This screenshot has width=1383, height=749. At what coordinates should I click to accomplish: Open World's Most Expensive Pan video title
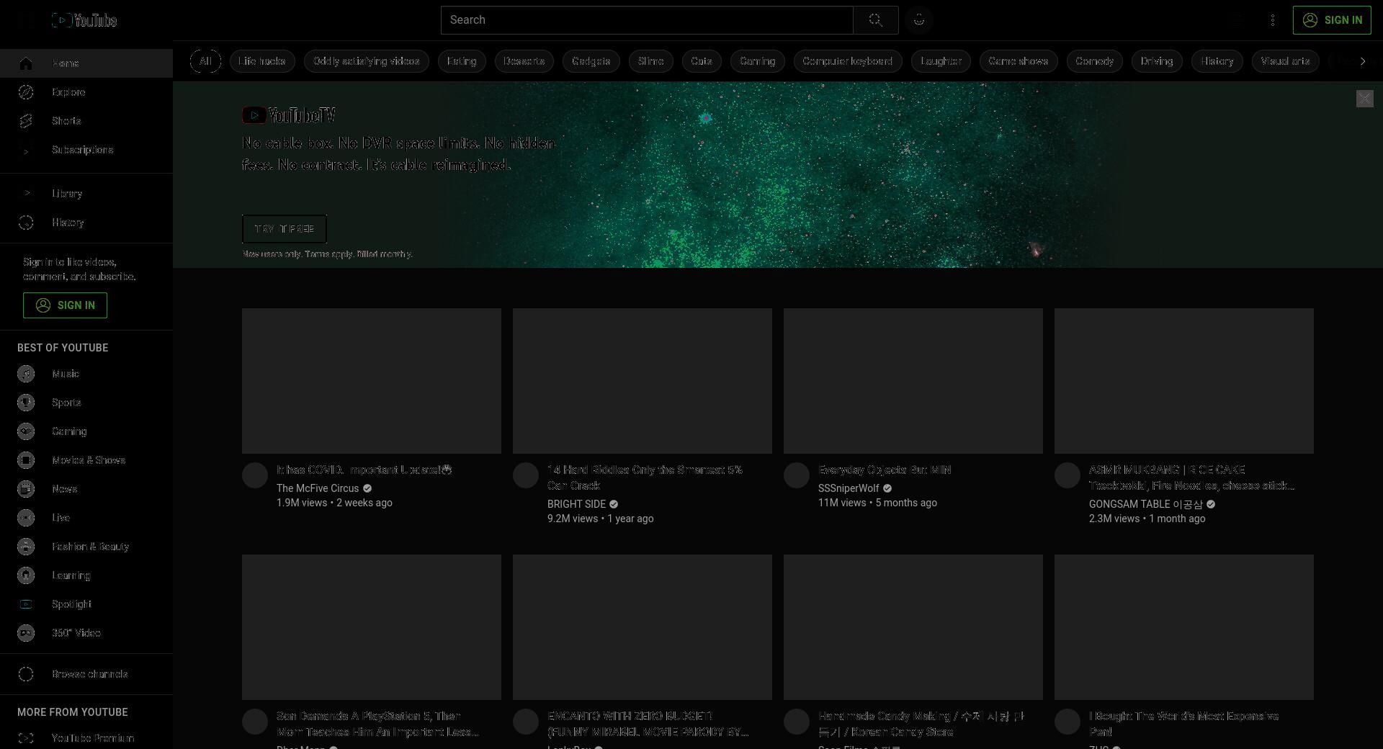pos(1183,724)
